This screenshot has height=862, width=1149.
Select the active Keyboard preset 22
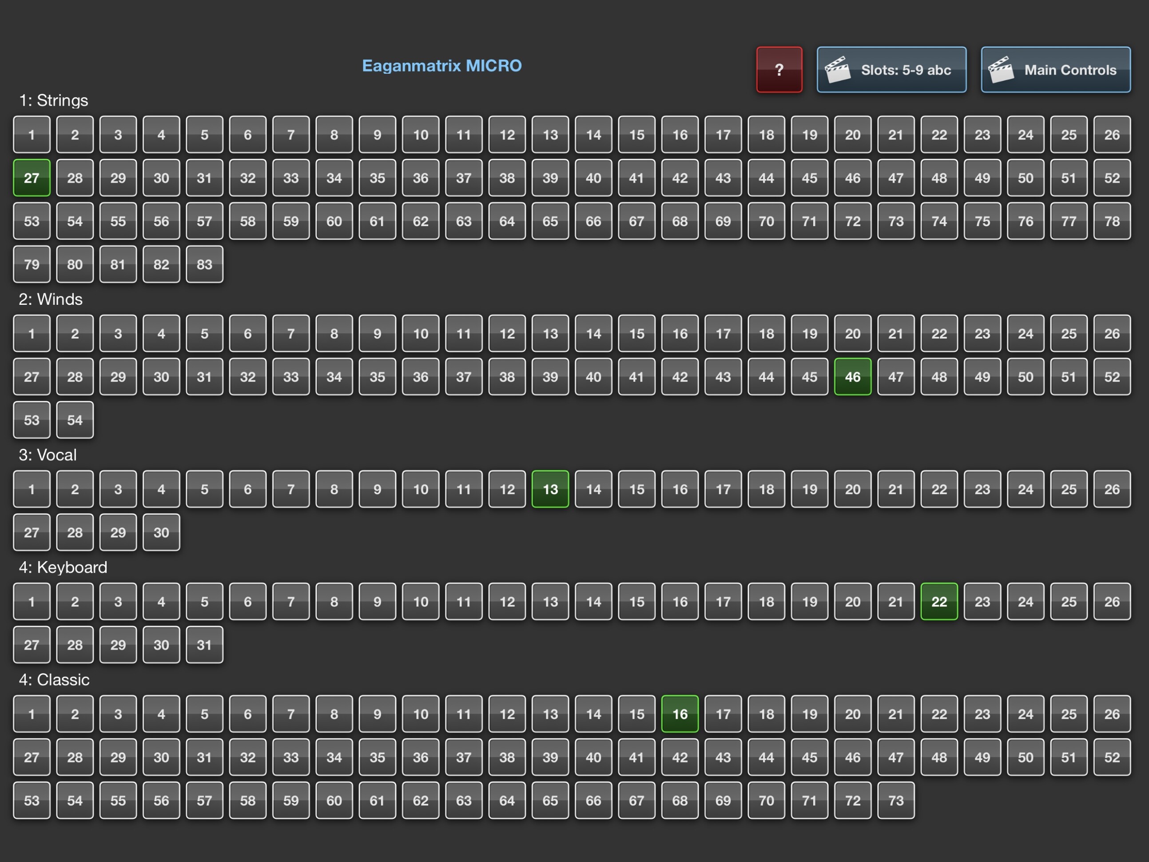[938, 601]
